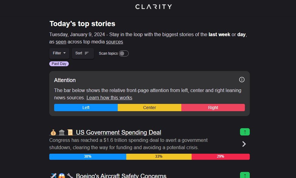The image size is (296, 178).
Task: Switch to day stories view
Action: (x=241, y=34)
